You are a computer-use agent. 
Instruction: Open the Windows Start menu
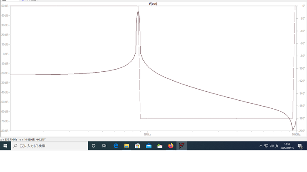pyautogui.click(x=6, y=146)
